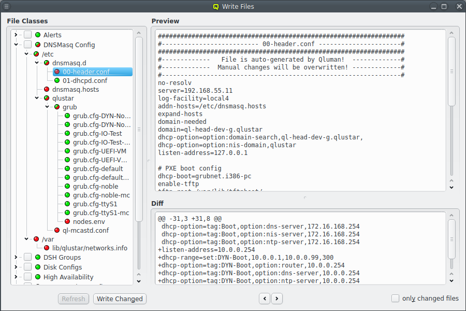Screen dimensions: 466x311
Task: Click the disabled Refresh button
Action: (x=74, y=299)
